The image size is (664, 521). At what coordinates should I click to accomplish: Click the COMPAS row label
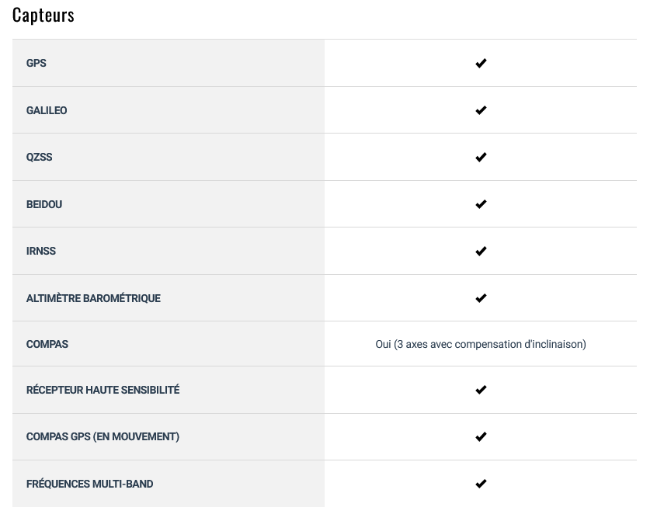tap(47, 344)
